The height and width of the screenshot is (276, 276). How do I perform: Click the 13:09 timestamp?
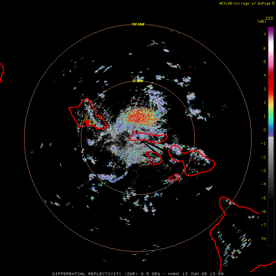217,274
